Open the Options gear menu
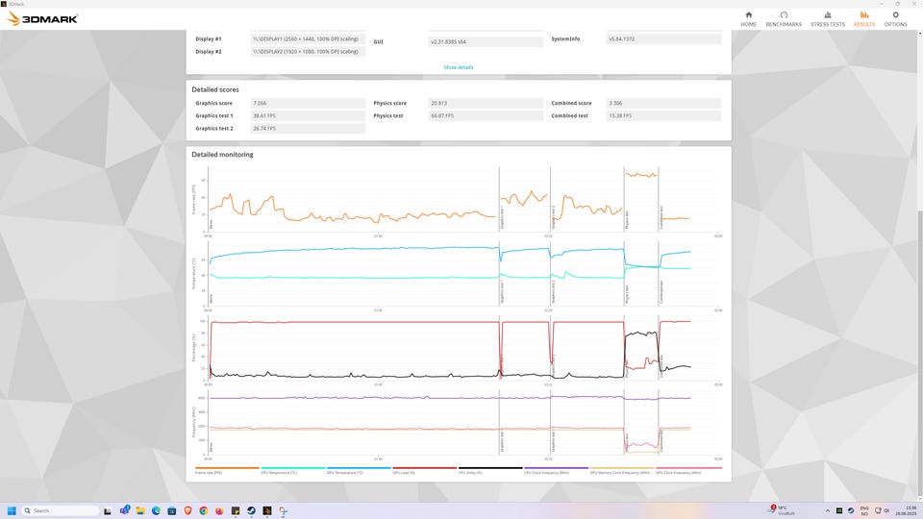923x519 pixels. 895,18
